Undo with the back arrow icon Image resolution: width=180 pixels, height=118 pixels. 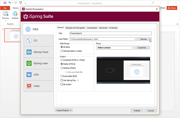[x=10, y=3]
